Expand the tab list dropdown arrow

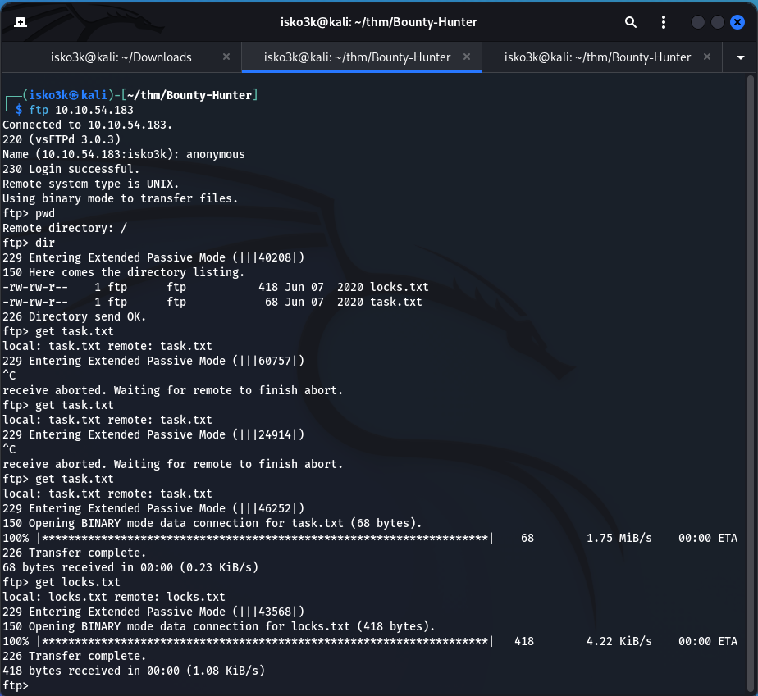740,57
